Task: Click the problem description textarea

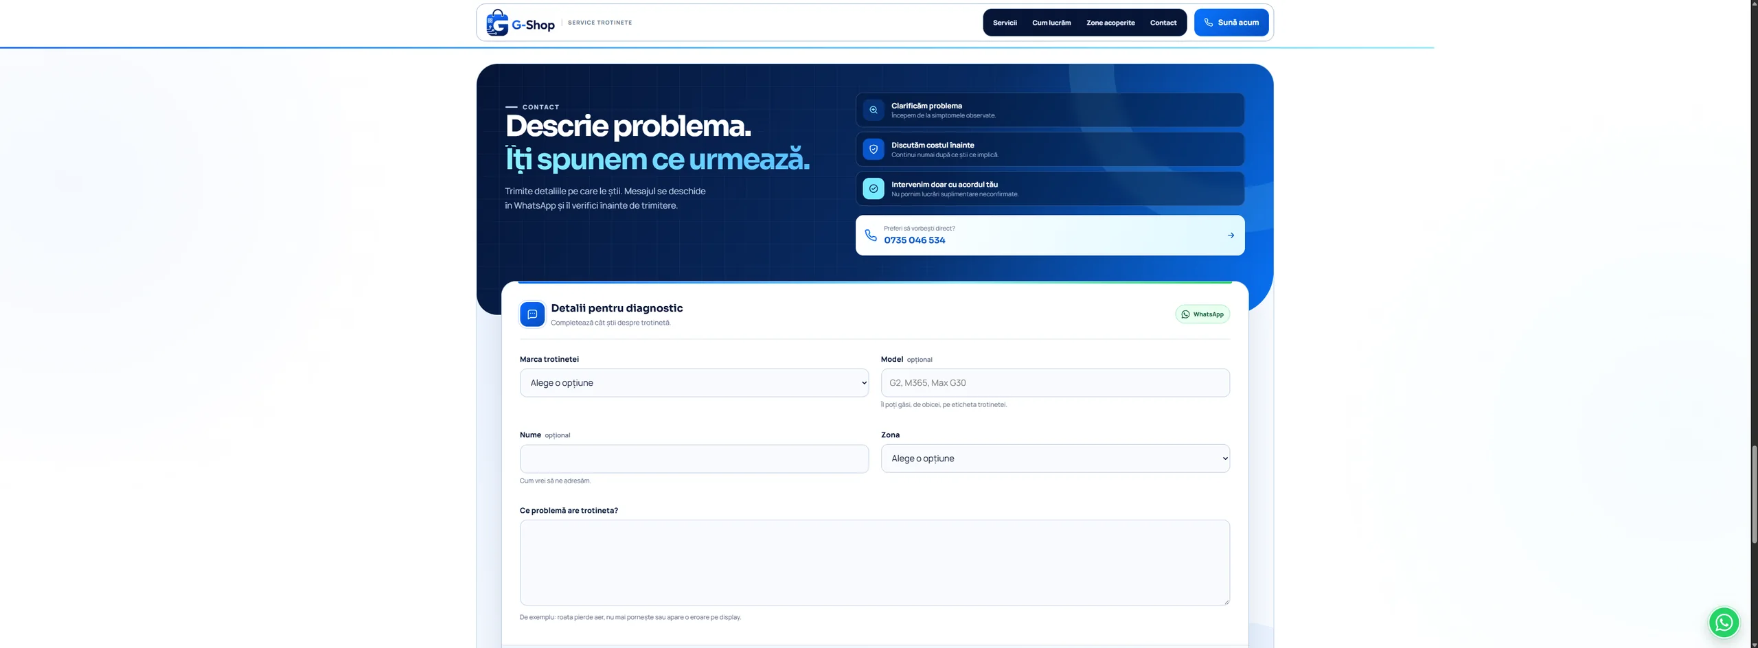Action: (874, 563)
